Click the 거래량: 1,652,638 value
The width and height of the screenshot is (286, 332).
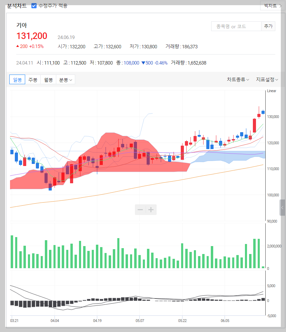pos(188,63)
